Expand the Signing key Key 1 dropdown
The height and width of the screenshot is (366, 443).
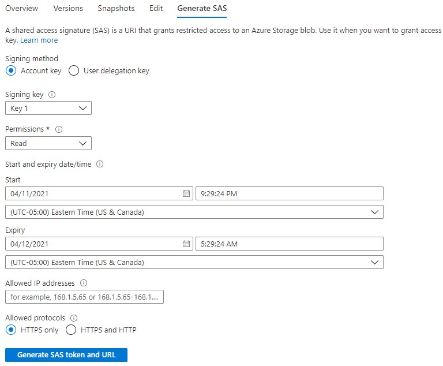[48, 108]
